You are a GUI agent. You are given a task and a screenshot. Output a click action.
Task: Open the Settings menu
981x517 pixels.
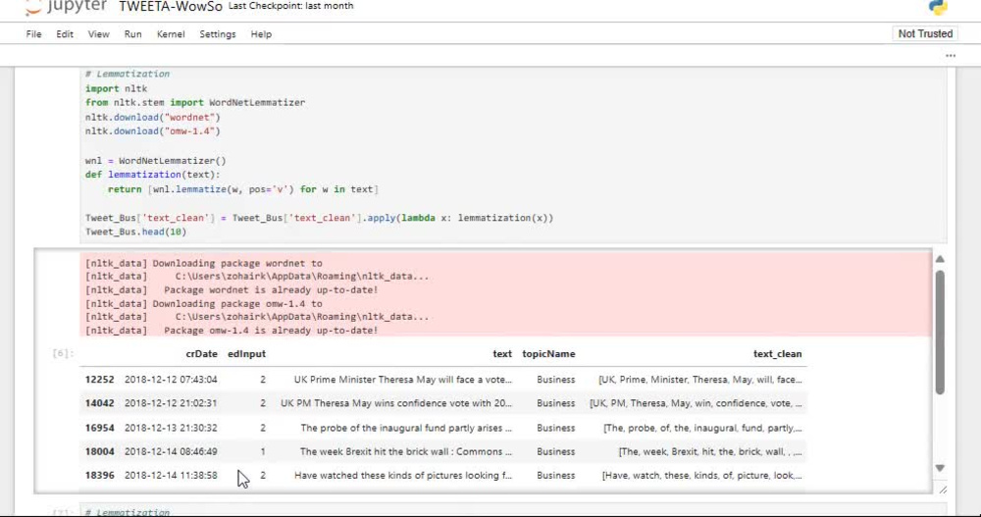(217, 34)
